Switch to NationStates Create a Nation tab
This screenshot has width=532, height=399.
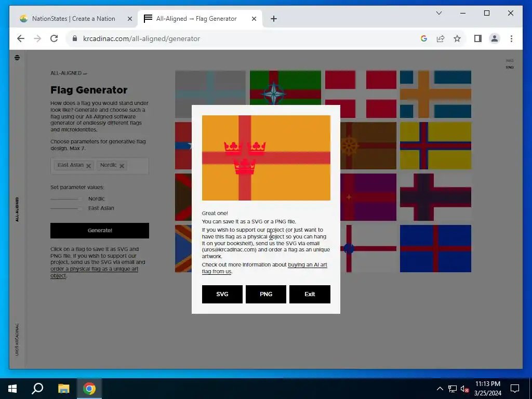(x=74, y=19)
